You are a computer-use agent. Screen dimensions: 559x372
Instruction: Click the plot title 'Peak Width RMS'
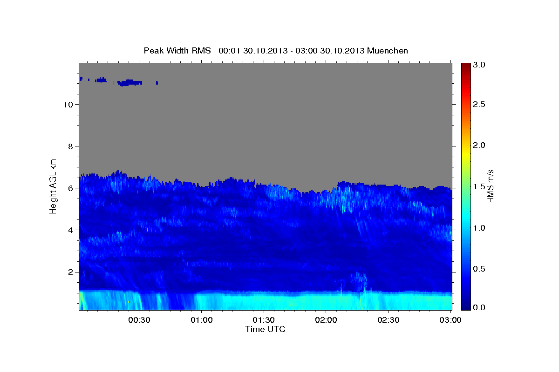click(177, 51)
